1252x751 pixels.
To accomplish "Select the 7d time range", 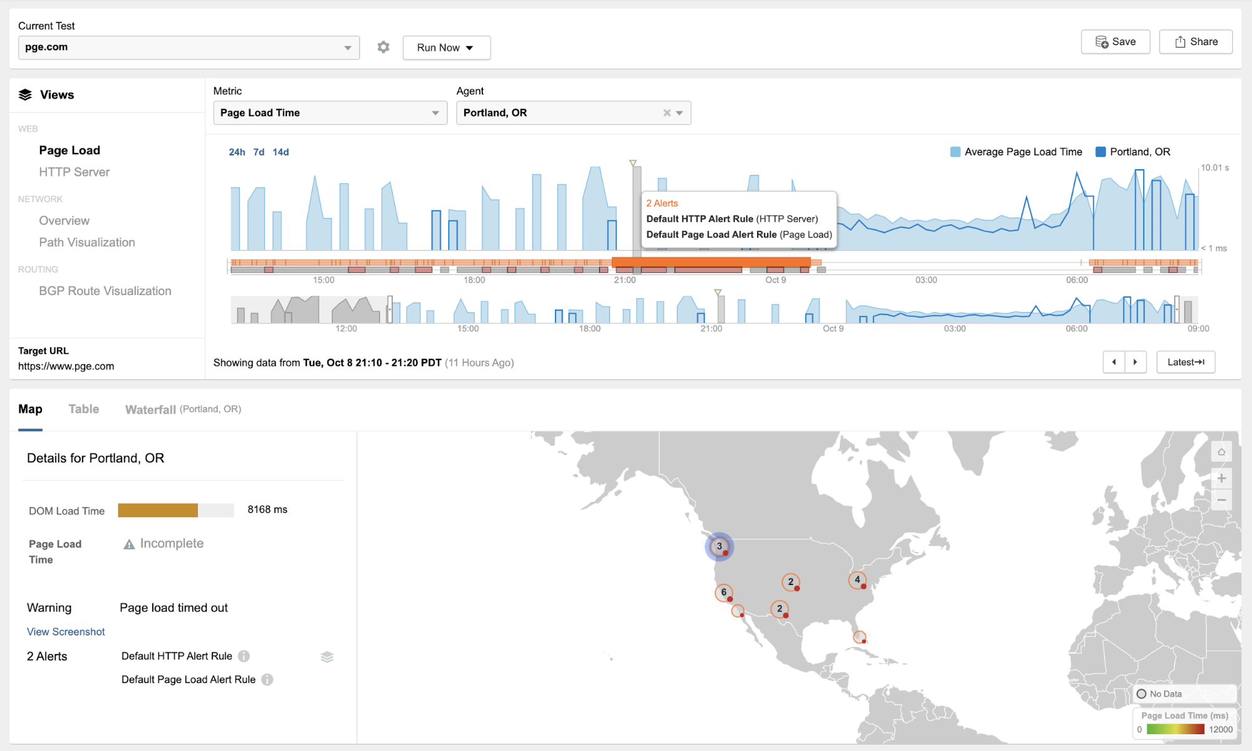I will click(x=259, y=152).
